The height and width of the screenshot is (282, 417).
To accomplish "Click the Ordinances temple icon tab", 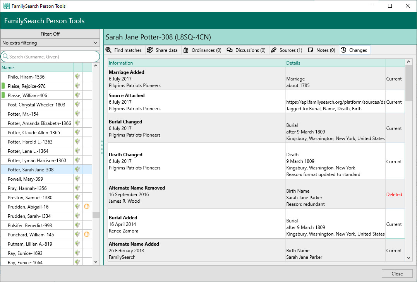I will [186, 50].
